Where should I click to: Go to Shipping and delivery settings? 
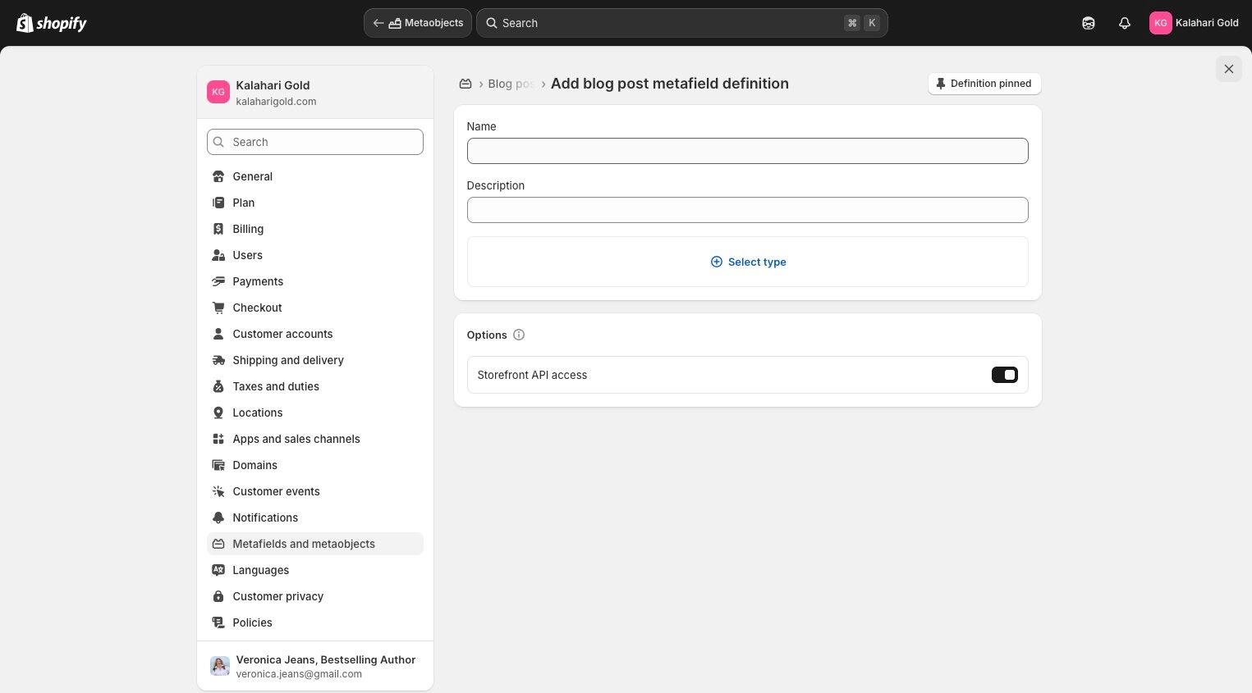point(288,360)
